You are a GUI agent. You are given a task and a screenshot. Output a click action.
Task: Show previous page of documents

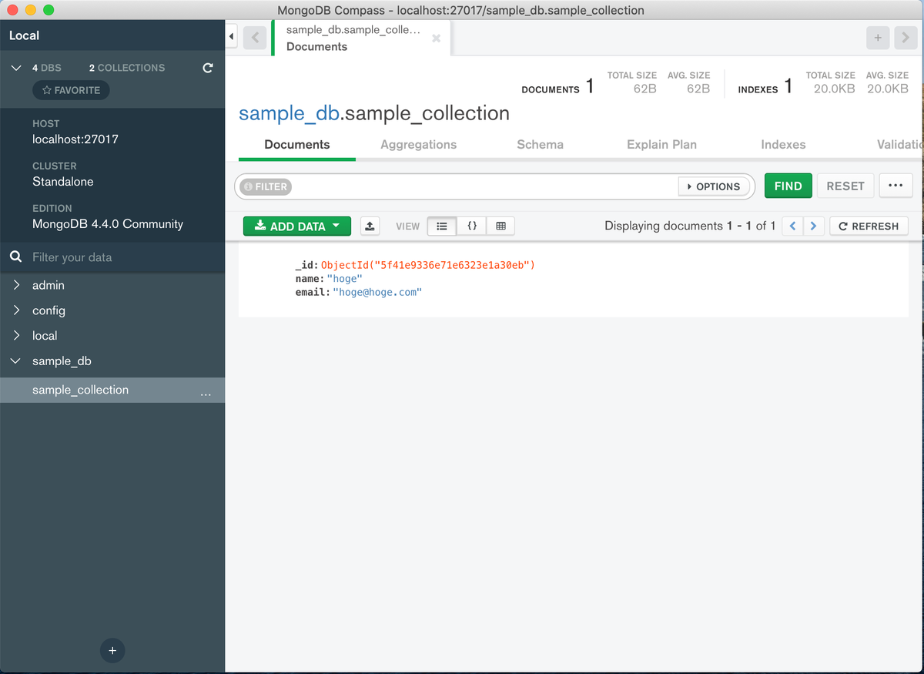793,226
